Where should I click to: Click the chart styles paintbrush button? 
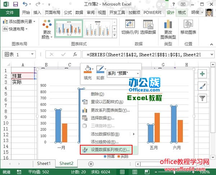click(x=202, y=86)
